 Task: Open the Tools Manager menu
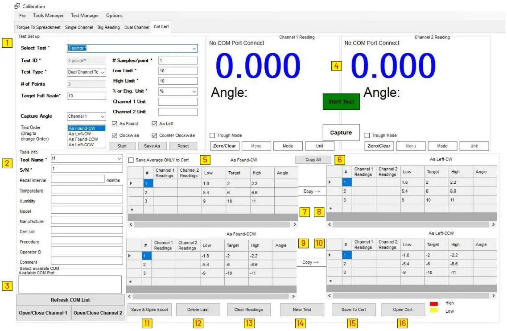coord(48,16)
